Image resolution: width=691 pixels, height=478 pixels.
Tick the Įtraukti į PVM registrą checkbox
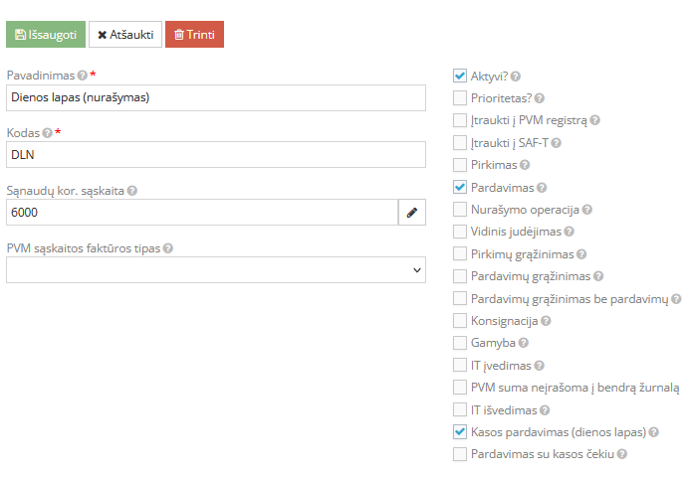[459, 120]
